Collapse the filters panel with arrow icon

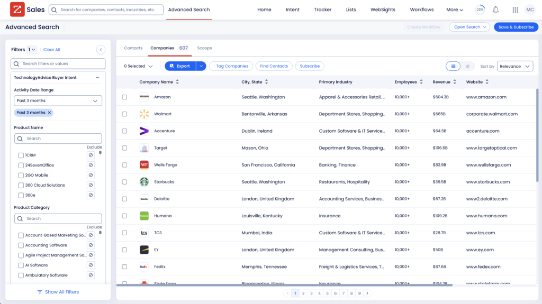point(101,50)
